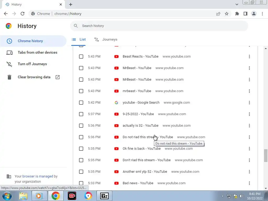Open Chrome's three-dot main menu

pyautogui.click(x=262, y=14)
